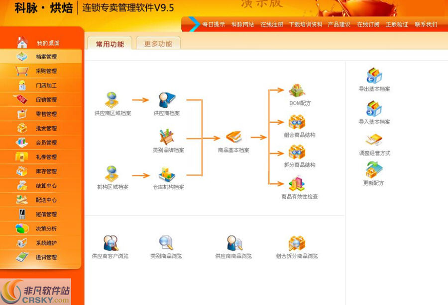This screenshot has height=305, width=448.
Task: Click 产品建议 link
Action: [x=339, y=24]
